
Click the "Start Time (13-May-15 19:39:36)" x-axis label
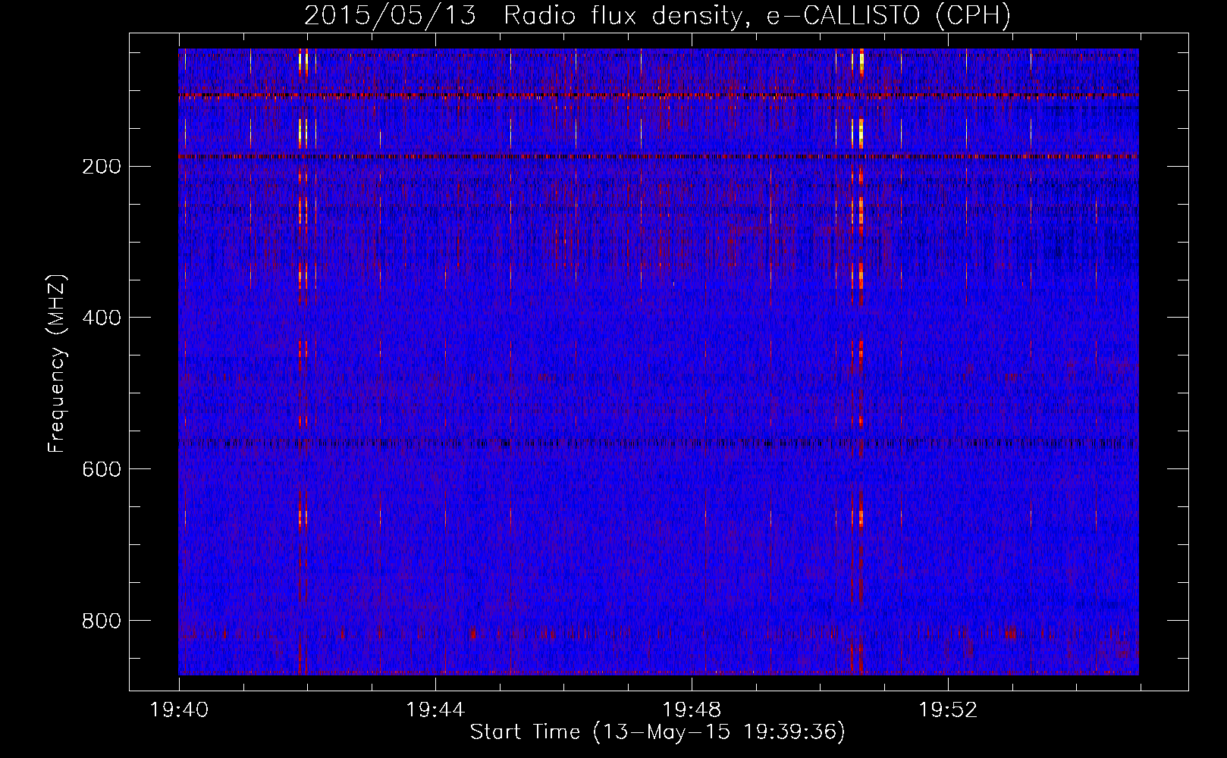(657, 732)
